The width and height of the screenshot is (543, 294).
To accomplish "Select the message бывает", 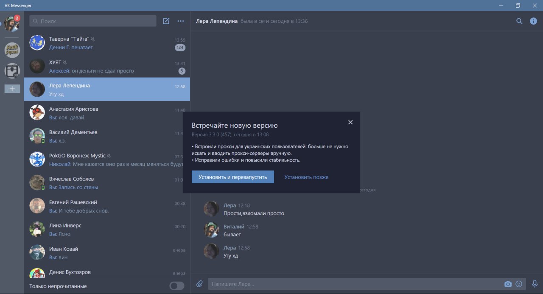I will (x=232, y=235).
